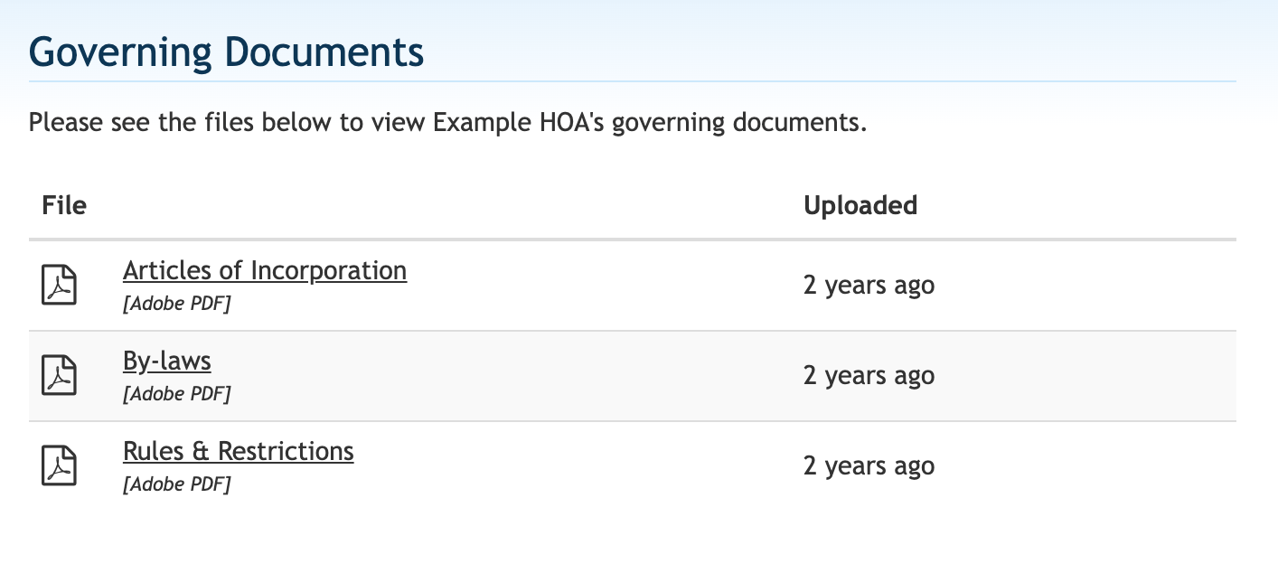Viewport: 1278px width, 573px height.
Task: Click the word Example HOA's in the description
Action: pos(519,122)
